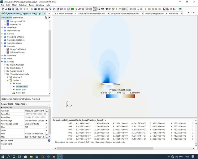Open the Auto Range Mode dropdown

click(46, 124)
